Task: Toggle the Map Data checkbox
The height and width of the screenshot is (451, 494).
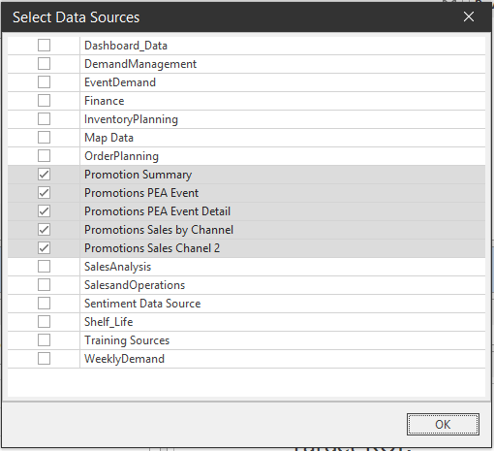Action: coord(44,138)
